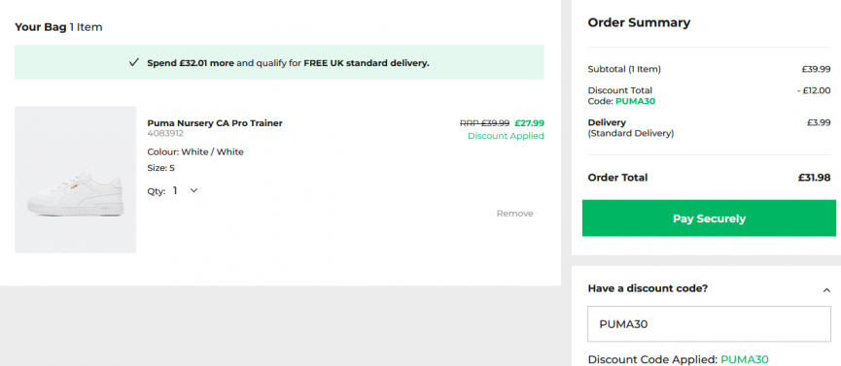The height and width of the screenshot is (366, 841).
Task: Click the Discount Code Applied PUMA30 text
Action: click(x=678, y=359)
